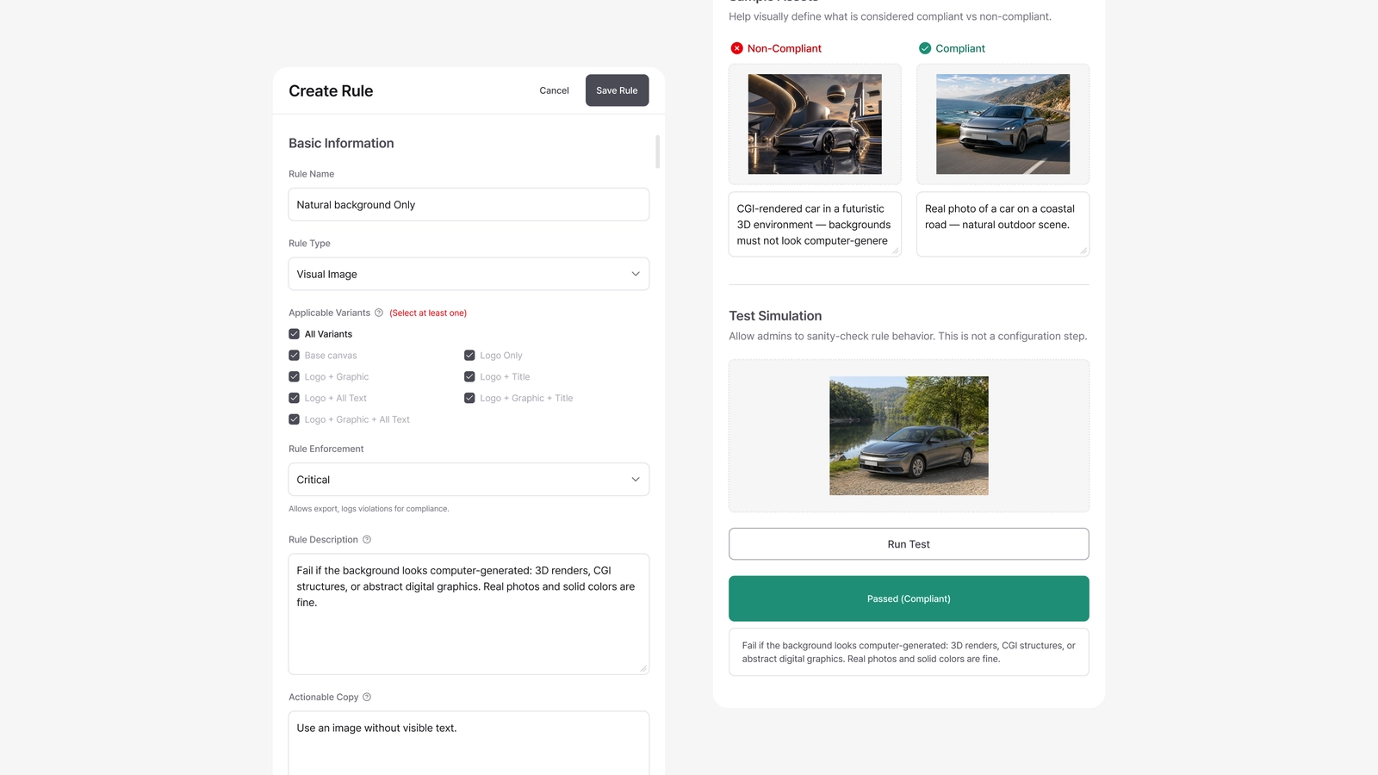
Task: Click the Basic Information heading
Action: [x=341, y=144]
